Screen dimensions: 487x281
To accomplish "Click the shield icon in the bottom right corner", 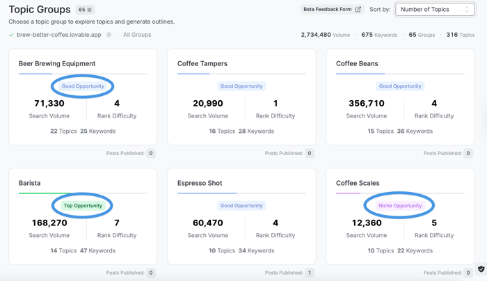I will click(x=481, y=269).
